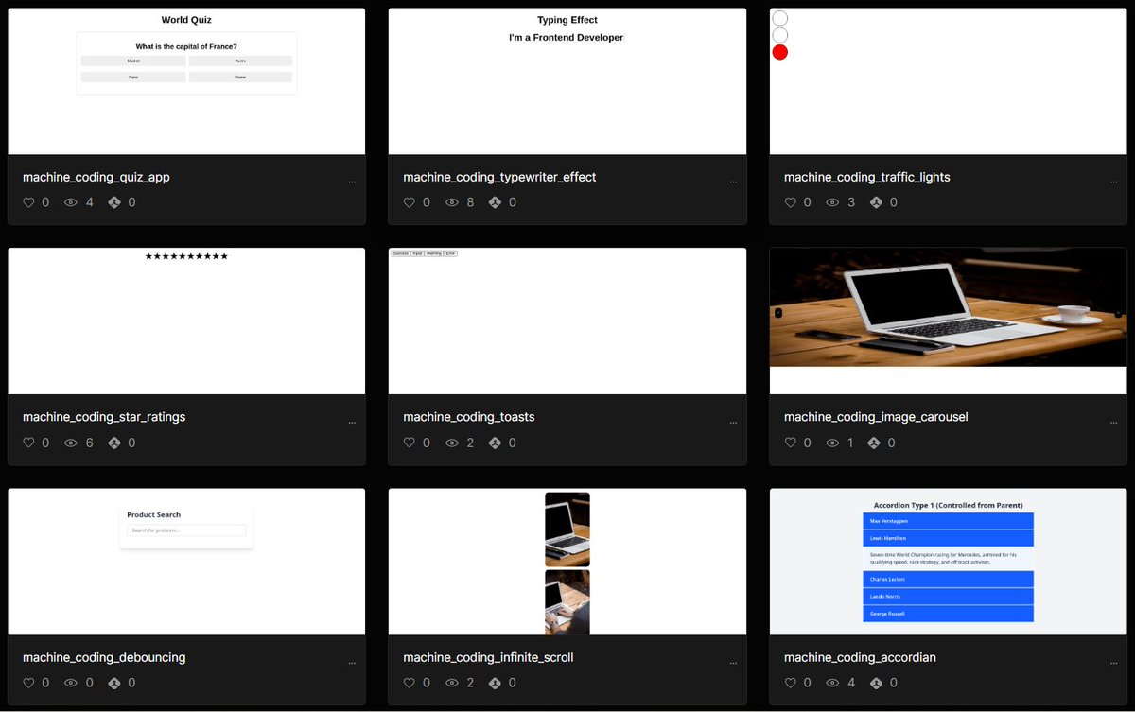1135x712 pixels.
Task: Click views icon on machine_coding_traffic_lights card
Action: pyautogui.click(x=832, y=202)
